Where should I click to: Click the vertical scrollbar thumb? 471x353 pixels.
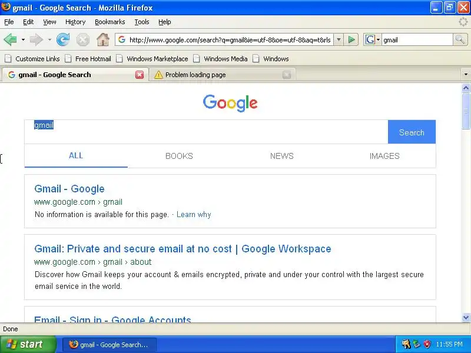[x=466, y=111]
